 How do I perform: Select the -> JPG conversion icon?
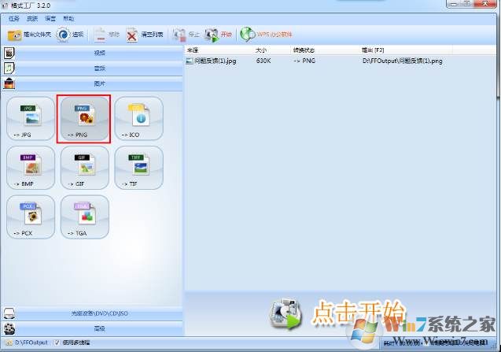click(x=31, y=119)
